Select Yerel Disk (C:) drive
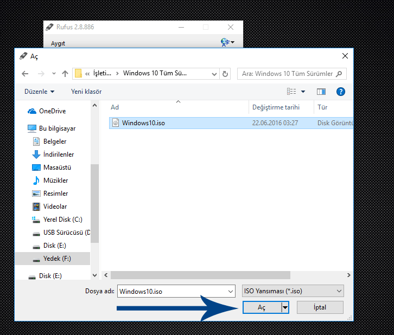394x335 pixels. pos(58,220)
